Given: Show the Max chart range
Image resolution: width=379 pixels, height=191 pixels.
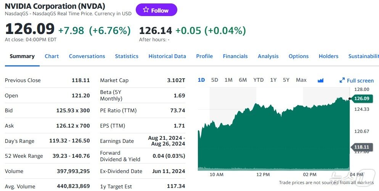Looking at the screenshot, I should tap(301, 80).
